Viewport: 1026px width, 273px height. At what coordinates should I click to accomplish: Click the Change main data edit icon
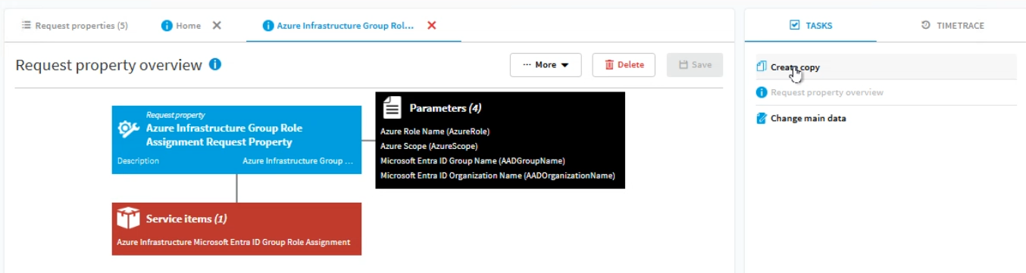point(762,118)
